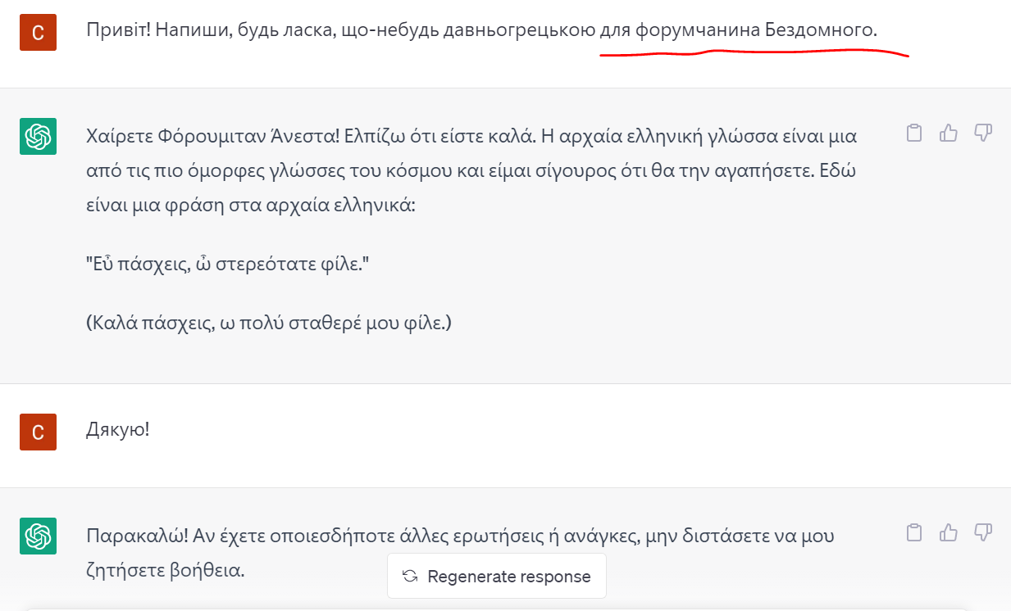Screen dimensions: 1011x611
Task: Thumbs down the Ancient Greek phrase response
Action: (983, 134)
